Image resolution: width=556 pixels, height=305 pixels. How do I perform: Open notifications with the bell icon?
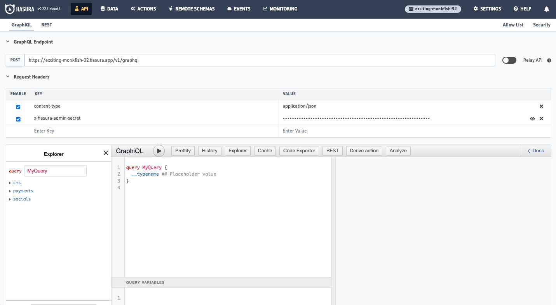pos(547,9)
